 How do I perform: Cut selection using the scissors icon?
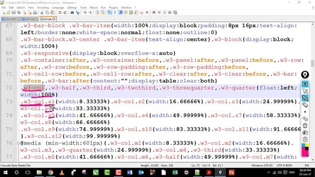[x=42, y=12]
